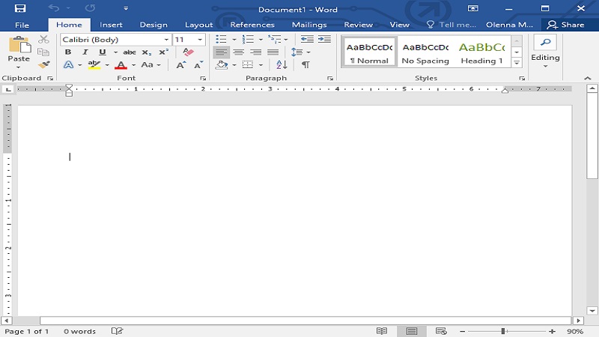Switch to the Insert tab
This screenshot has height=337, width=599.
coord(111,25)
